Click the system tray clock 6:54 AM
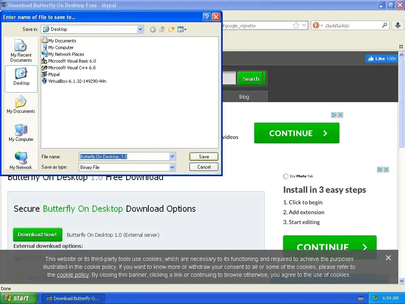 [390, 298]
